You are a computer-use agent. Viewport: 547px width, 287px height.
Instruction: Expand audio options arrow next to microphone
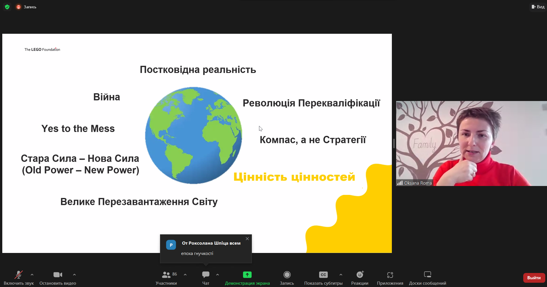tap(32, 275)
